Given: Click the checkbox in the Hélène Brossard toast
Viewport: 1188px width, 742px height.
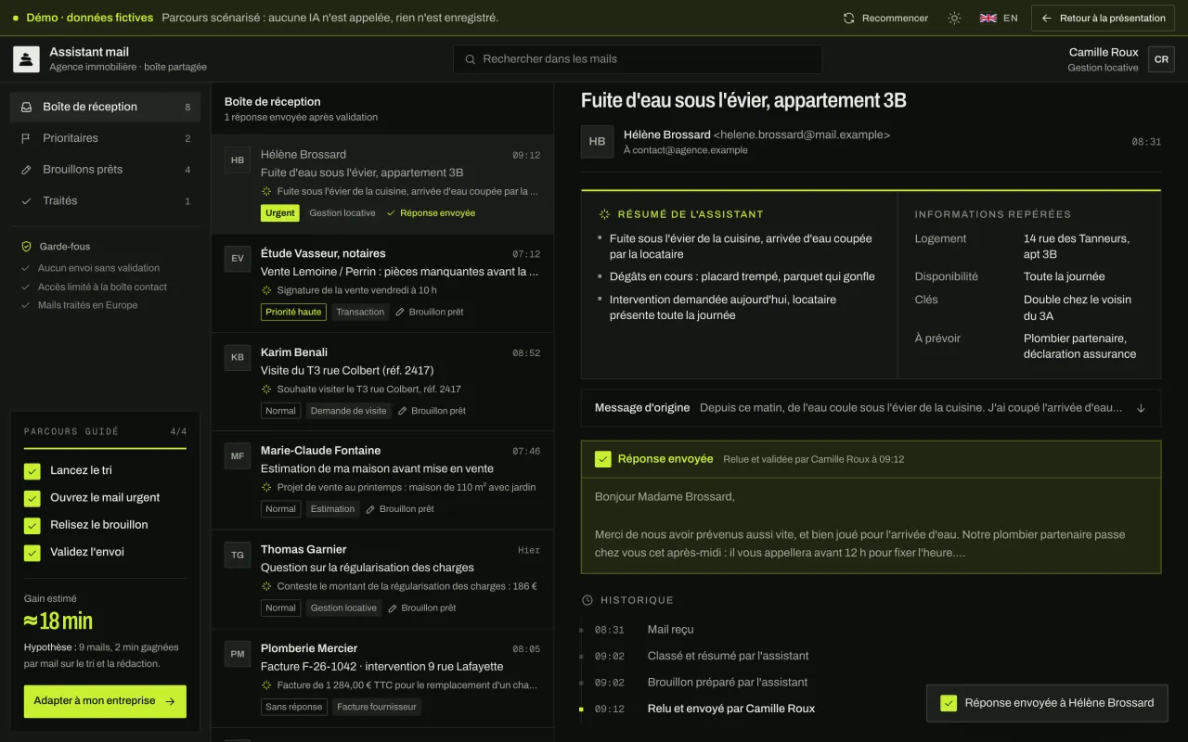Looking at the screenshot, I should pos(949,703).
